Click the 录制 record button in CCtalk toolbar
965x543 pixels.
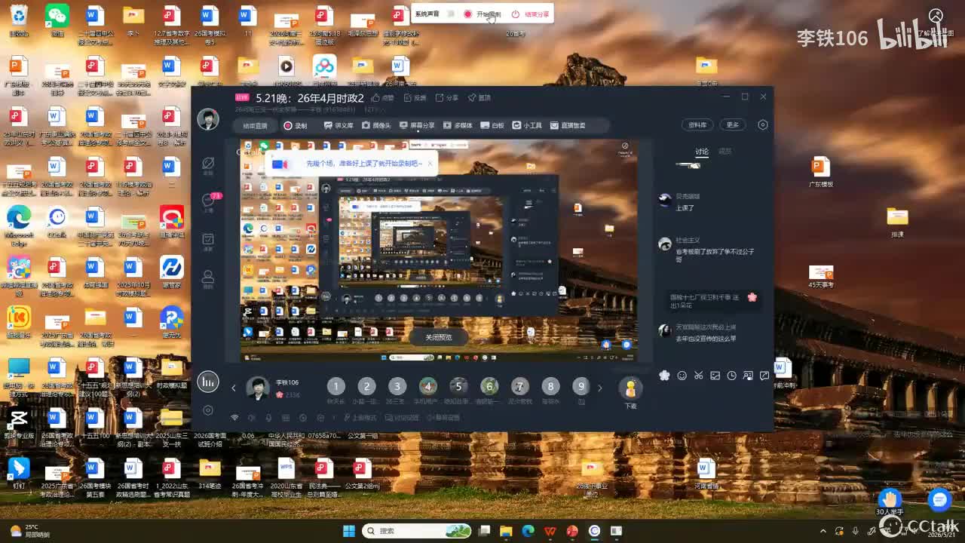295,125
